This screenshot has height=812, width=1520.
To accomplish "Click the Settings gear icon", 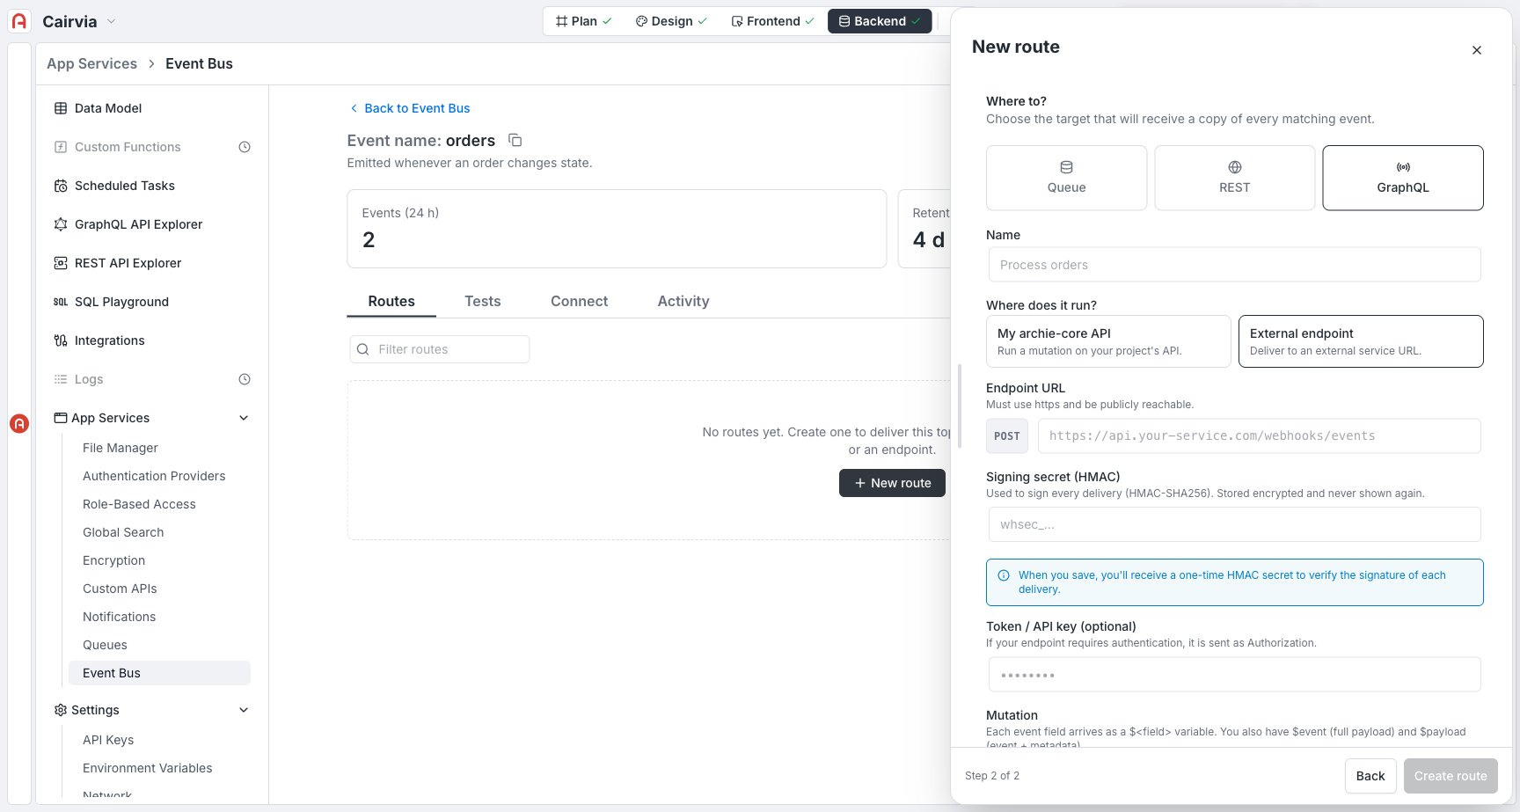I will pos(61,710).
